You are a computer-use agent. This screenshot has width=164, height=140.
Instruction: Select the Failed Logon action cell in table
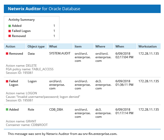[x=14, y=83]
